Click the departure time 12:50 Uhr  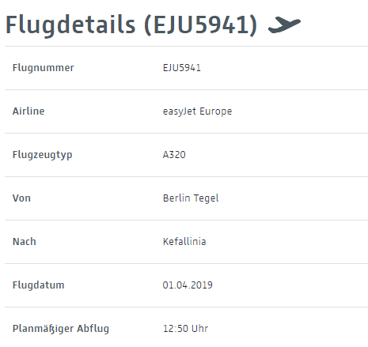185,329
